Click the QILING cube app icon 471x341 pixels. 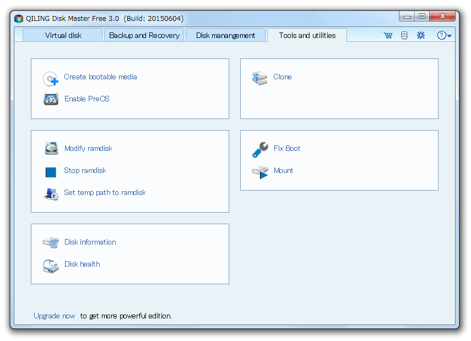tap(19, 19)
